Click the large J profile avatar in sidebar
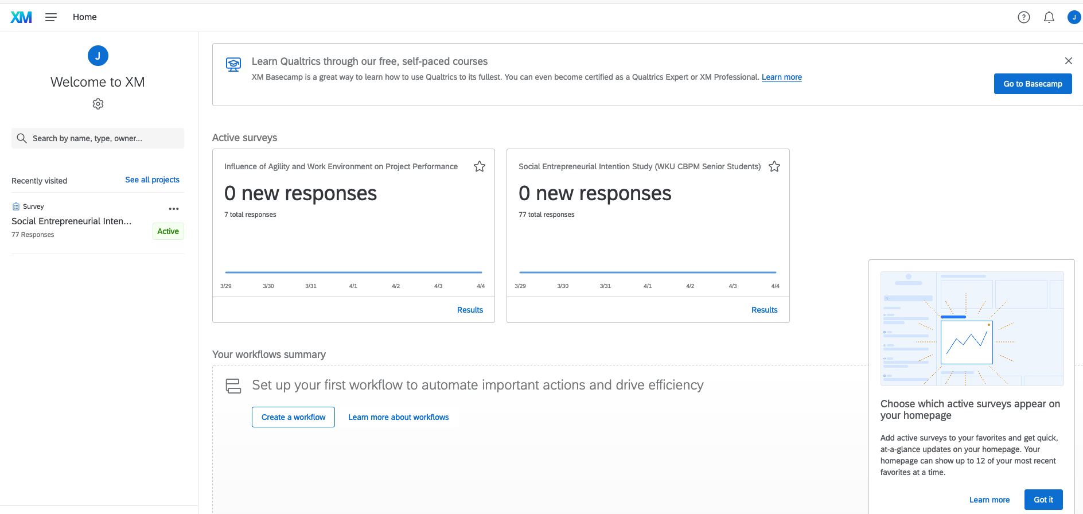This screenshot has height=514, width=1083. tap(98, 56)
